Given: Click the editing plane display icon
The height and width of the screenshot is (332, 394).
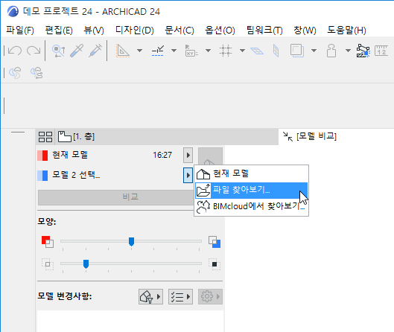Looking at the screenshot, I should 257,51.
